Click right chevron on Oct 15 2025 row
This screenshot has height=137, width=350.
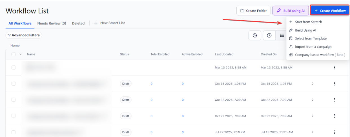click(x=313, y=84)
